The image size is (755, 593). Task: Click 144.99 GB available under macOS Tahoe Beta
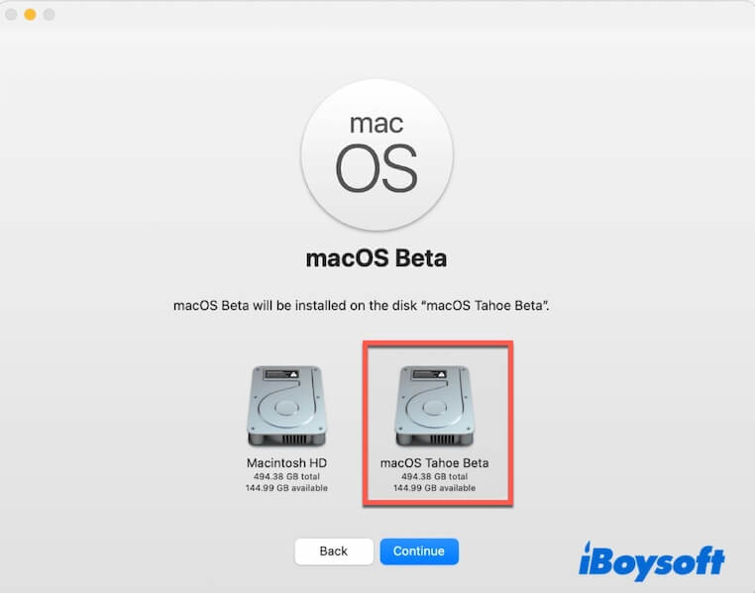pos(434,488)
